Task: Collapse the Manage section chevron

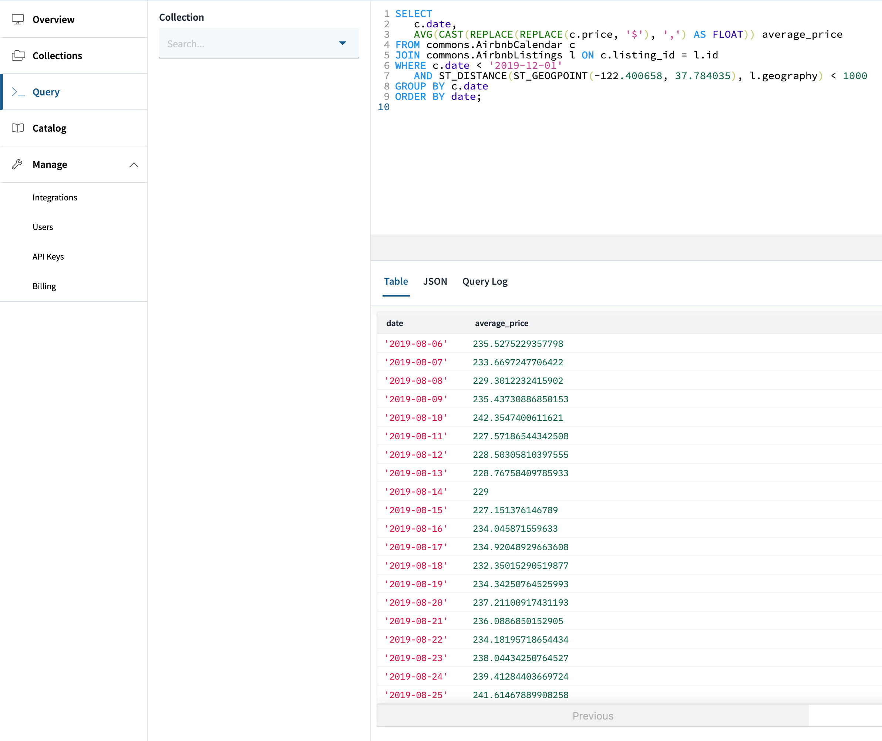Action: pos(134,165)
